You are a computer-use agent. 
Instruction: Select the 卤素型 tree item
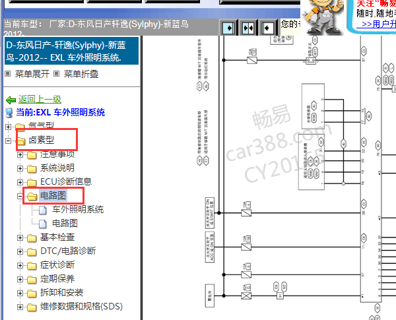(41, 140)
